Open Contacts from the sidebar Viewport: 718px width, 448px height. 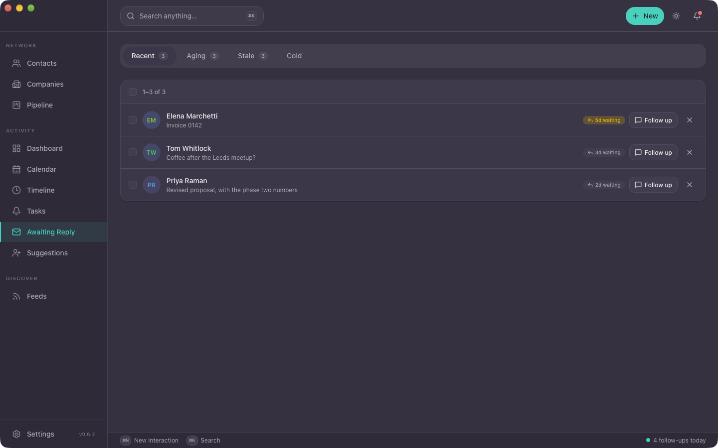[x=53, y=63]
